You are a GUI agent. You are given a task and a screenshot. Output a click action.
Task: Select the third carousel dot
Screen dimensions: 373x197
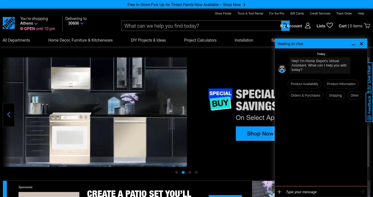[x=190, y=172]
